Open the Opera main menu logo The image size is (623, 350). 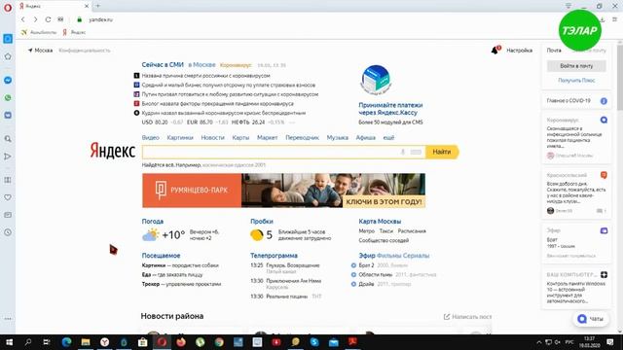pos(8,8)
